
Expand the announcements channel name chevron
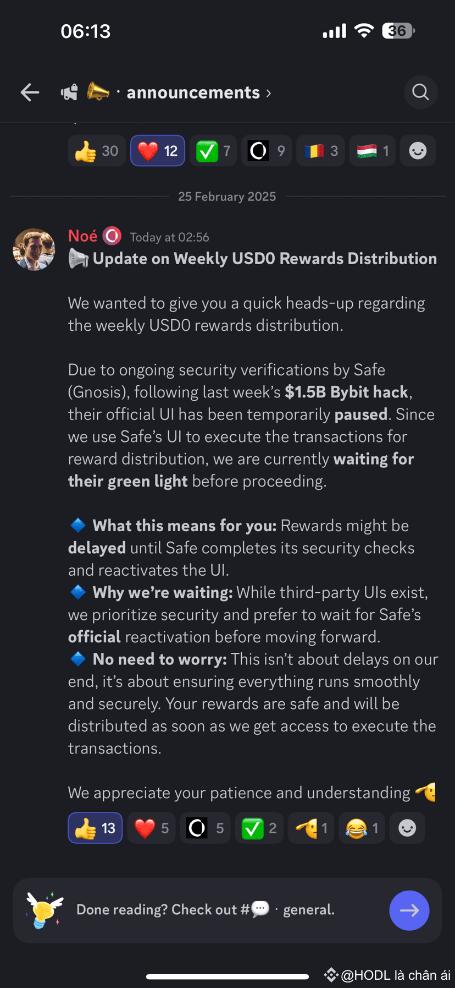(268, 93)
